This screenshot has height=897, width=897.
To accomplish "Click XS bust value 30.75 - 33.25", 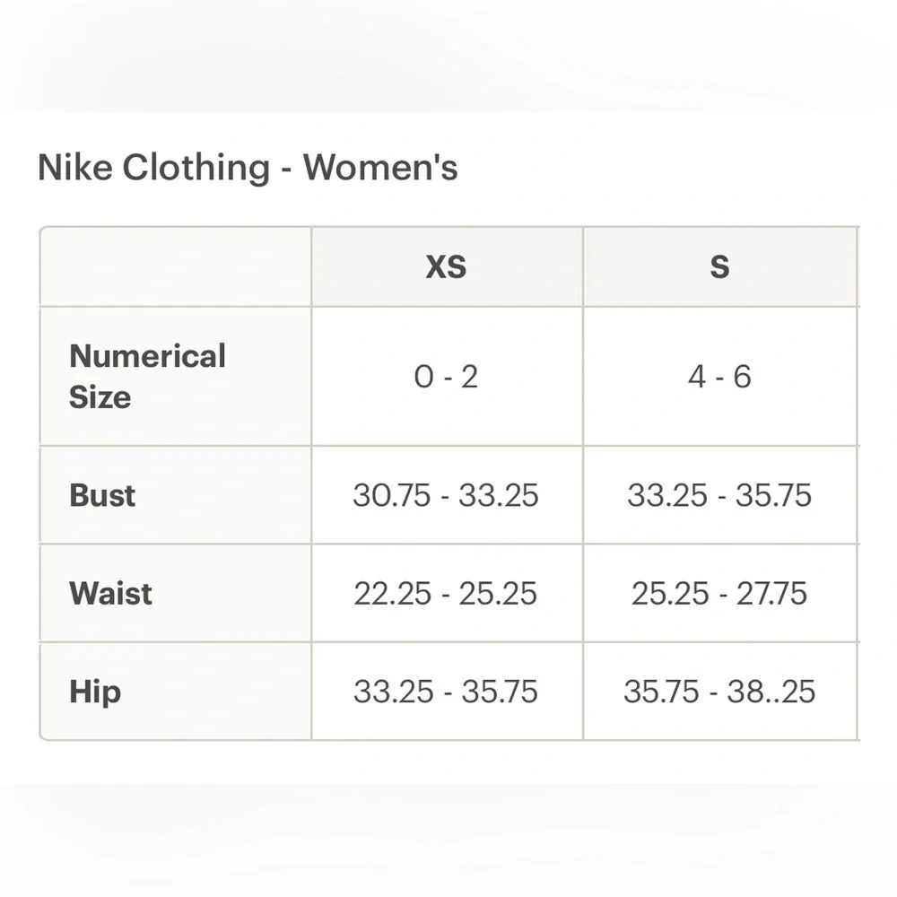I will click(x=447, y=495).
